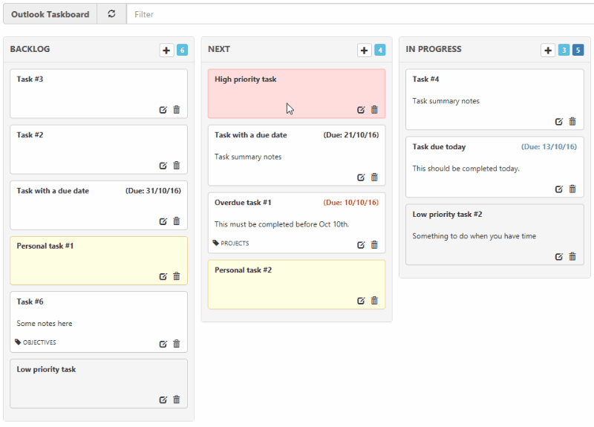Click the IN PROGRESS limit badge 5
Screen dimensions: 594x427
pyautogui.click(x=578, y=50)
